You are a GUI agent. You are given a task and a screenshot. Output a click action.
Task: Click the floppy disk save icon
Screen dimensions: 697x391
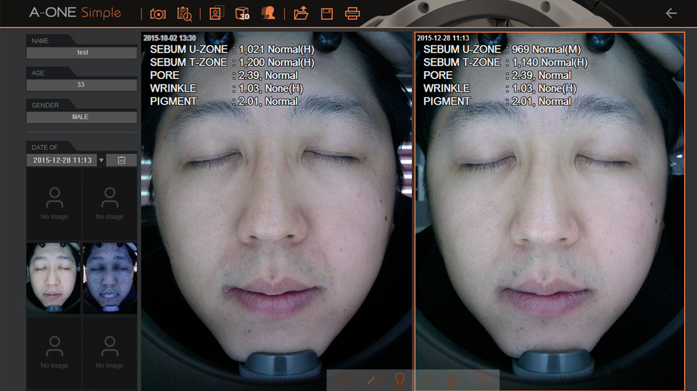pos(326,14)
